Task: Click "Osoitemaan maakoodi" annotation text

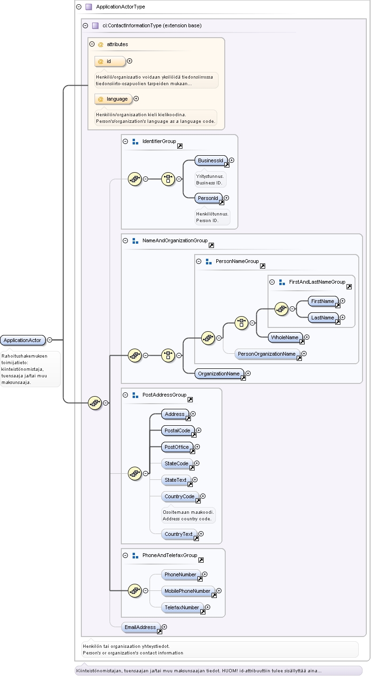Action: 188,512
